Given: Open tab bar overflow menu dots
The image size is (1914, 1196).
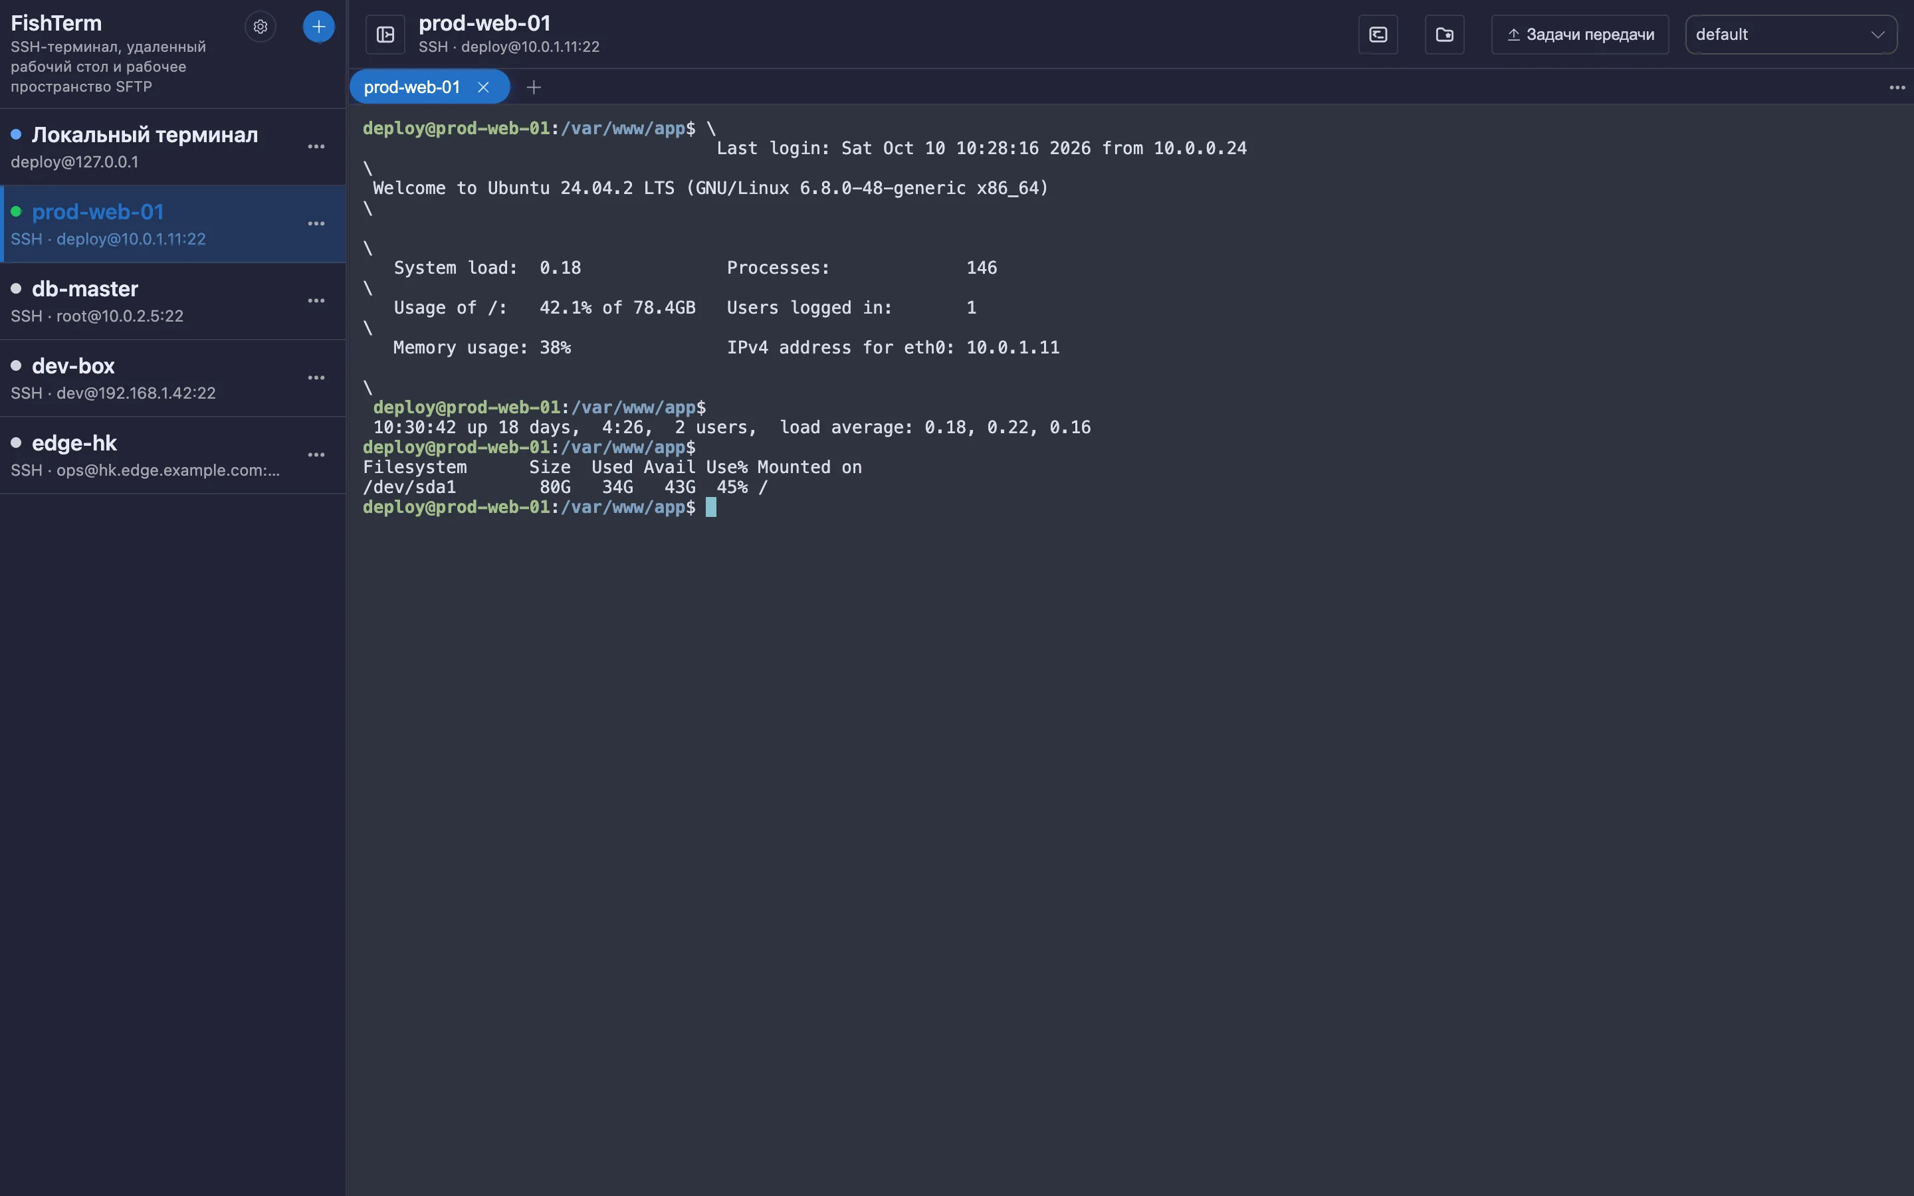Looking at the screenshot, I should (x=1897, y=88).
